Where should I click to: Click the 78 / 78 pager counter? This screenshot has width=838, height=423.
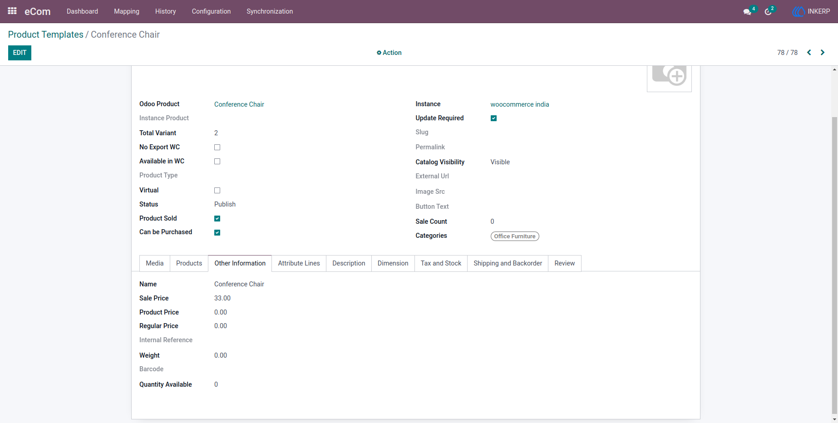pyautogui.click(x=787, y=53)
